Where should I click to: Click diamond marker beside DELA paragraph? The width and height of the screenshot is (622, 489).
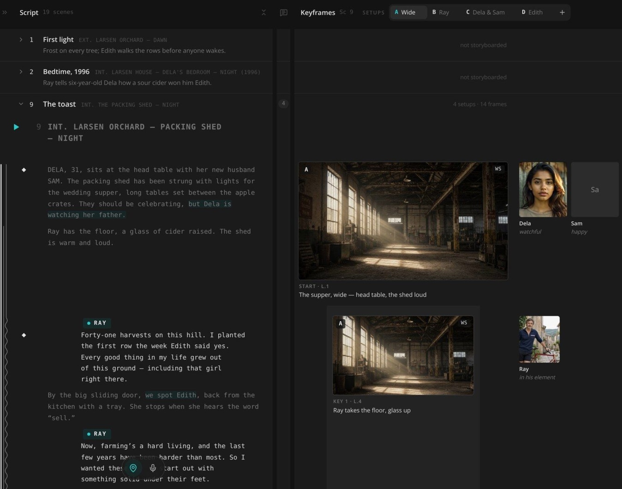24,170
